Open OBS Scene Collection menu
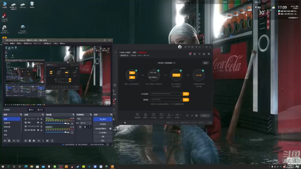The image size is (301, 169). pos(47,44)
